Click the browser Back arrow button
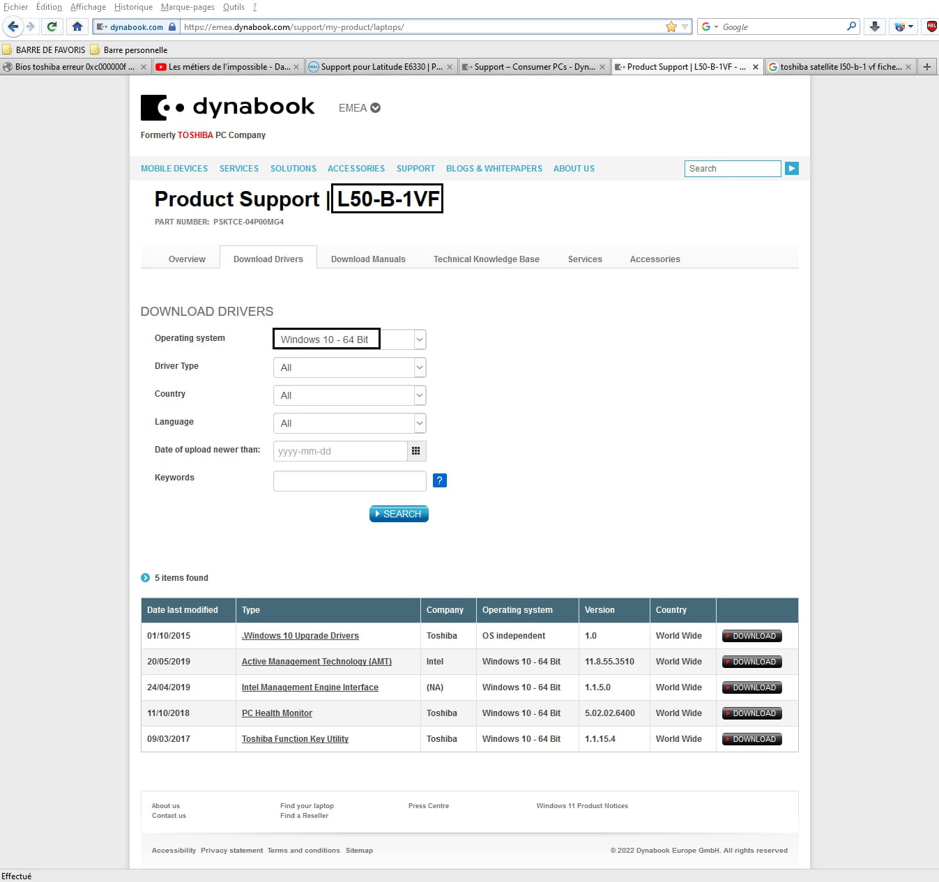939x882 pixels. [13, 26]
